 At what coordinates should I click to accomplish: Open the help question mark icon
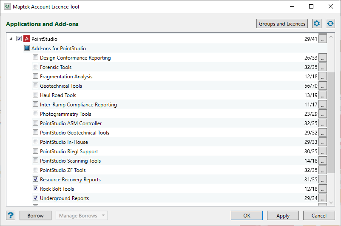11,215
